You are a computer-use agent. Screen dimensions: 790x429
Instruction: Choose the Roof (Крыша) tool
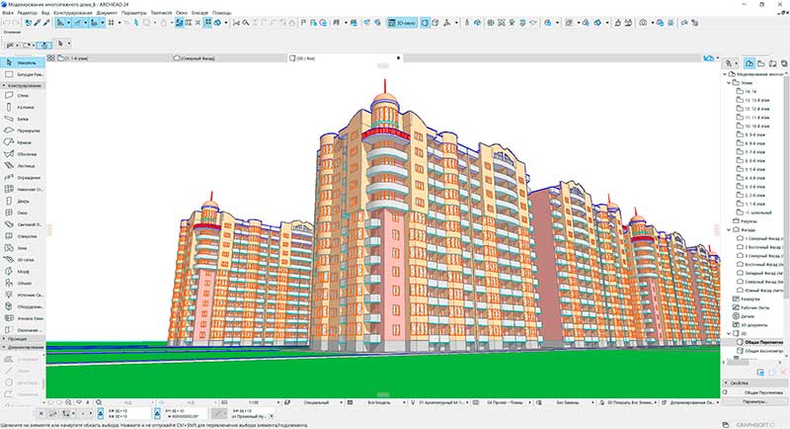coord(22,141)
